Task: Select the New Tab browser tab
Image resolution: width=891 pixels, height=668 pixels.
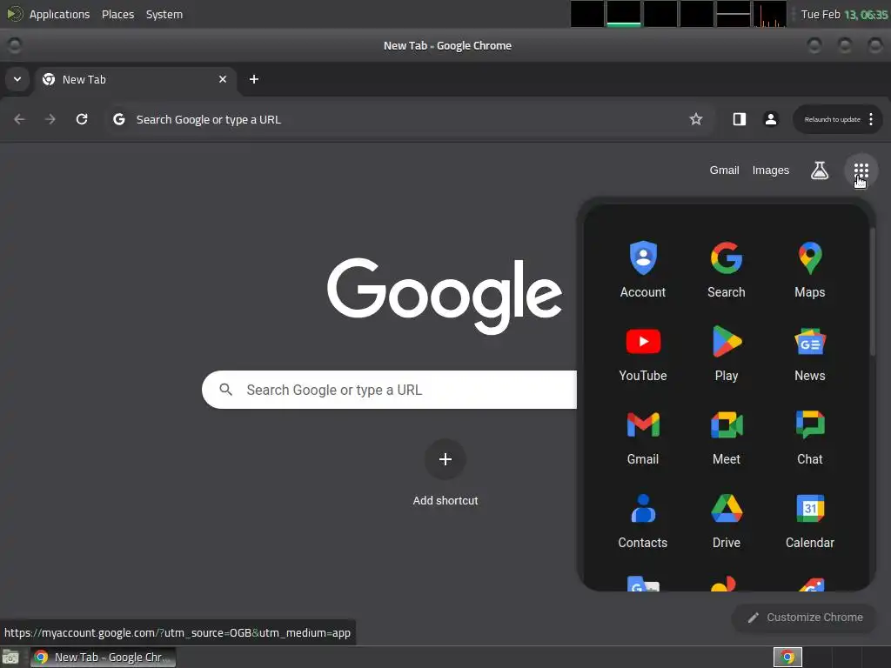Action: coord(135,79)
